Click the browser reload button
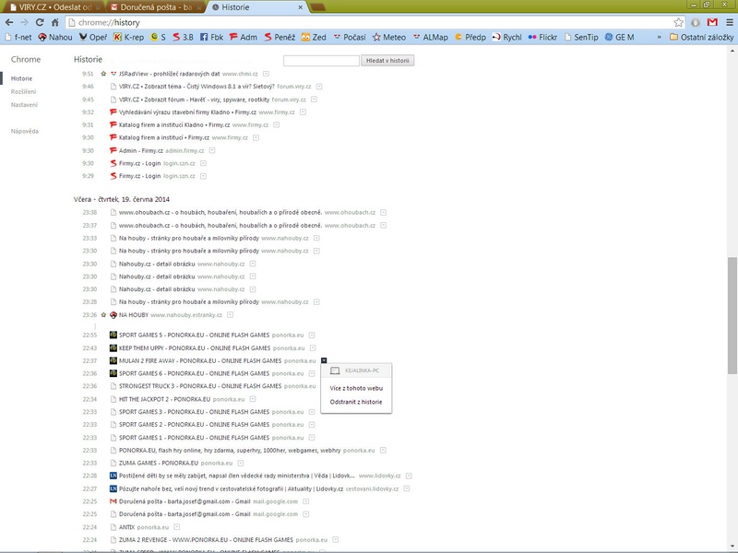 click(x=40, y=21)
